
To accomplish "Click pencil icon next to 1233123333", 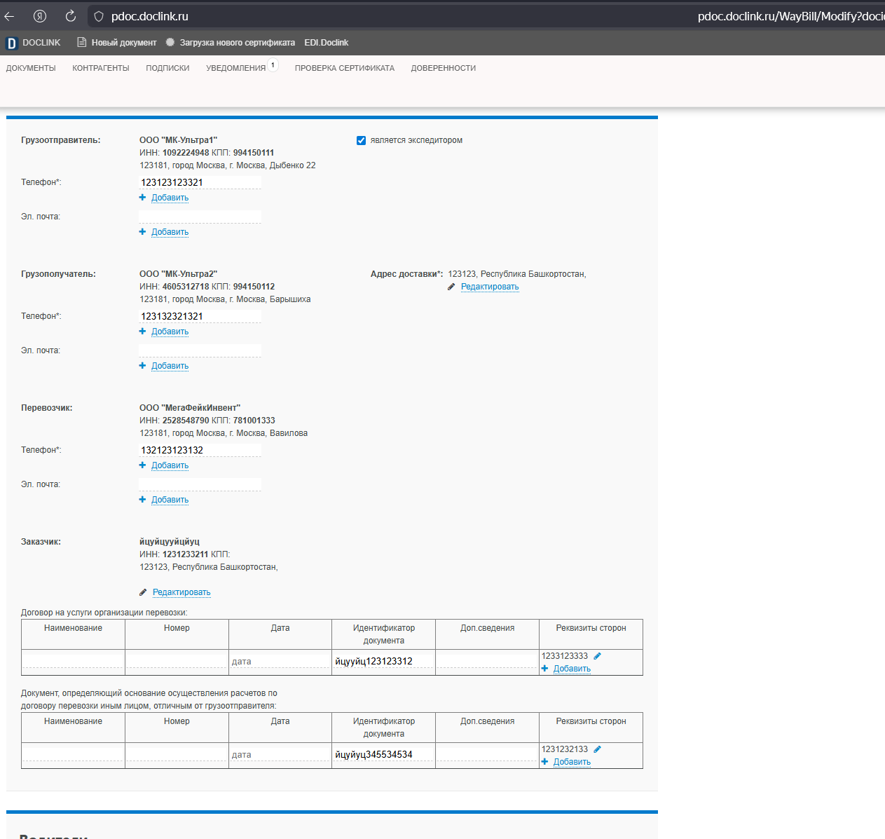I will click(597, 656).
